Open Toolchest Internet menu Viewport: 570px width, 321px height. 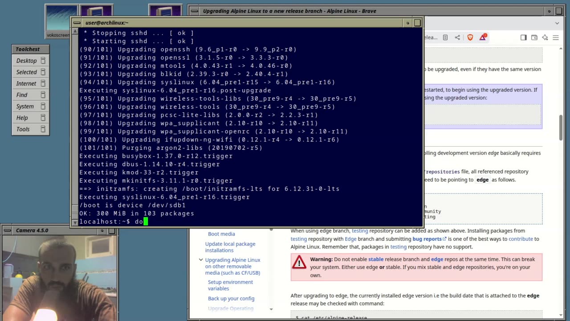[x=26, y=83]
